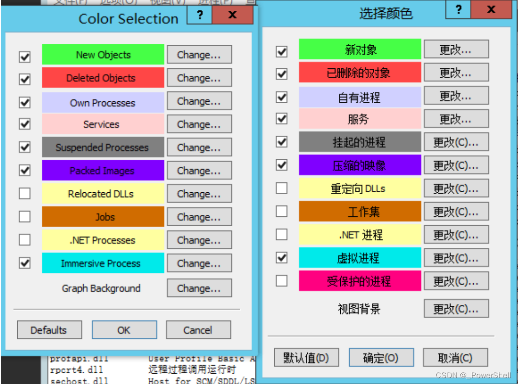Toggle the 自有进程 checkbox
The height and width of the screenshot is (384, 518).
[x=282, y=97]
